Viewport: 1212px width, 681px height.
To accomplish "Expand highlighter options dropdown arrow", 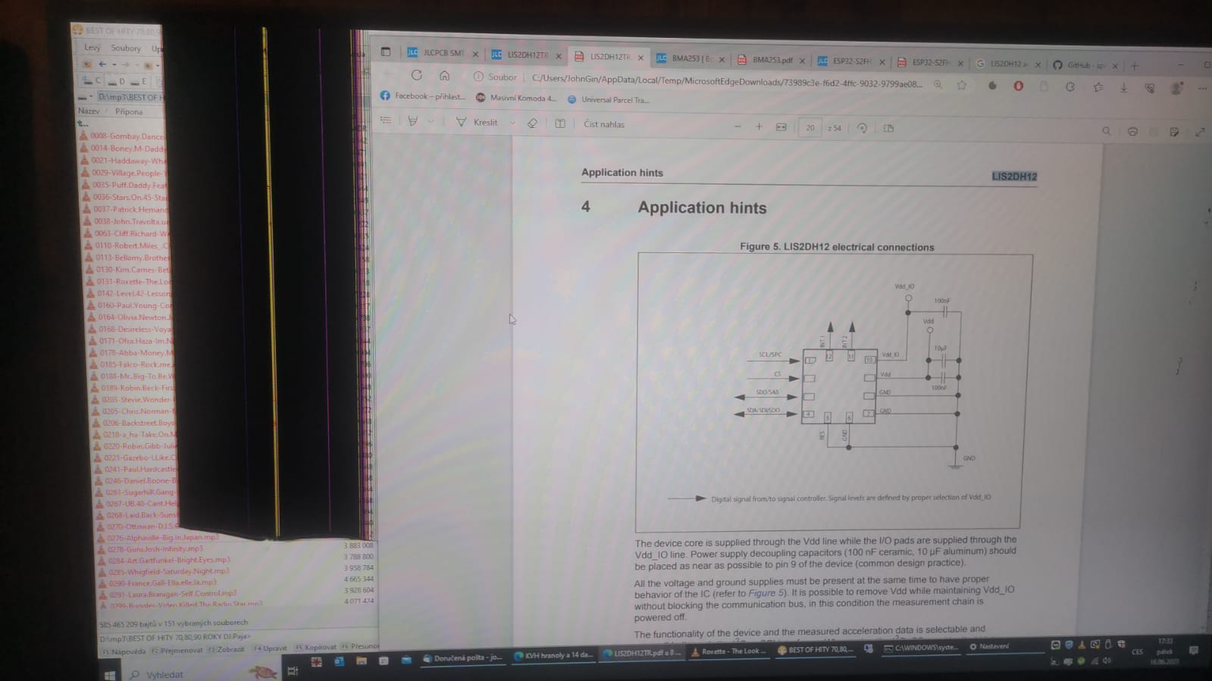I will pyautogui.click(x=431, y=121).
